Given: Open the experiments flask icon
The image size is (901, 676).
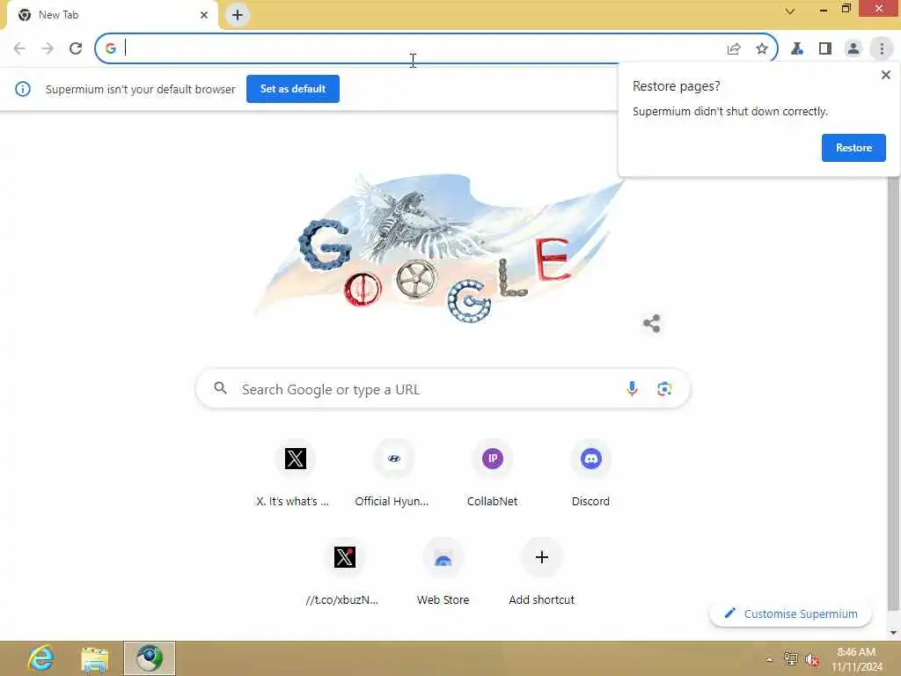Looking at the screenshot, I should (x=797, y=49).
